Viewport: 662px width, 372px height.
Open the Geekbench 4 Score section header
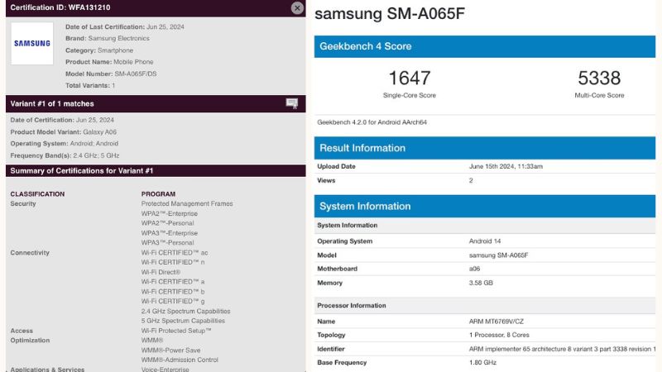click(365, 46)
